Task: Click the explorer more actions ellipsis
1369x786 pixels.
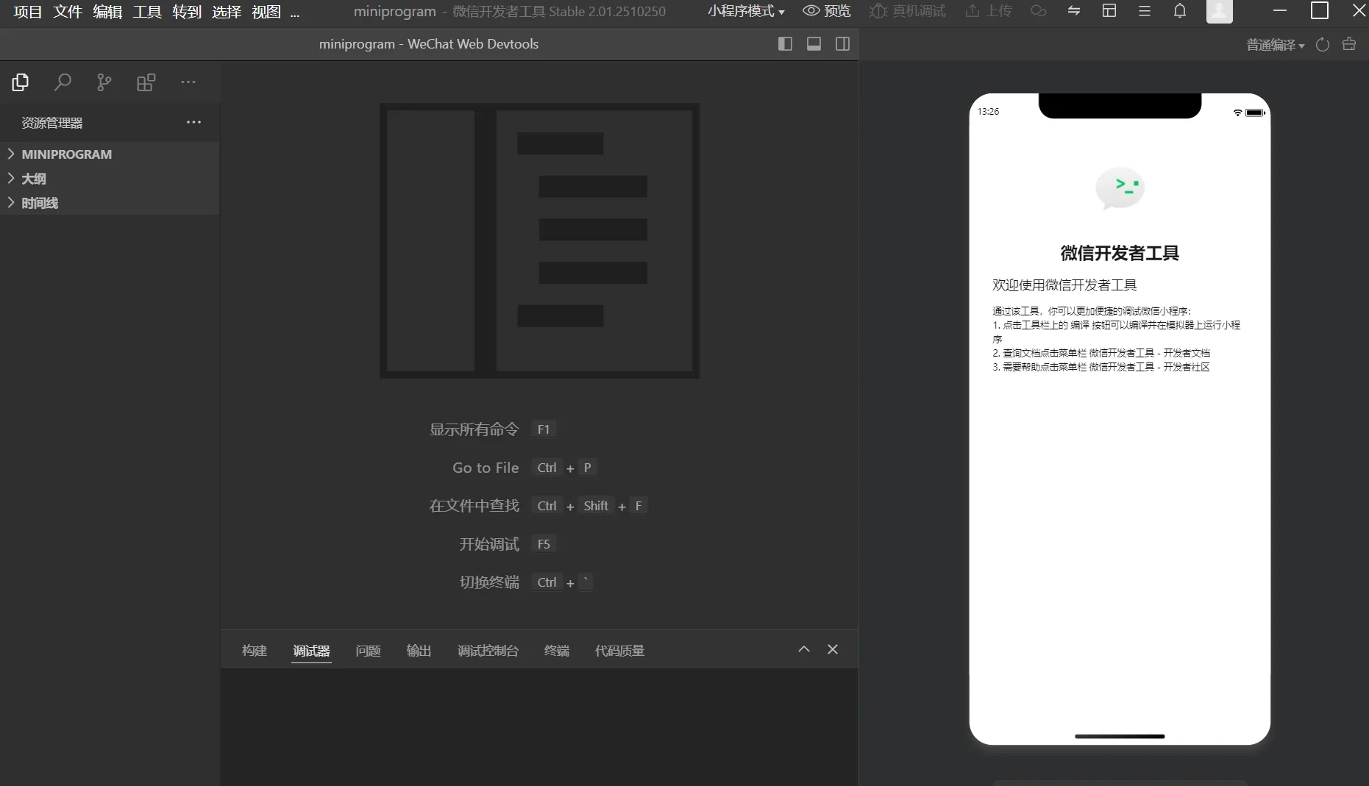Action: click(x=193, y=122)
